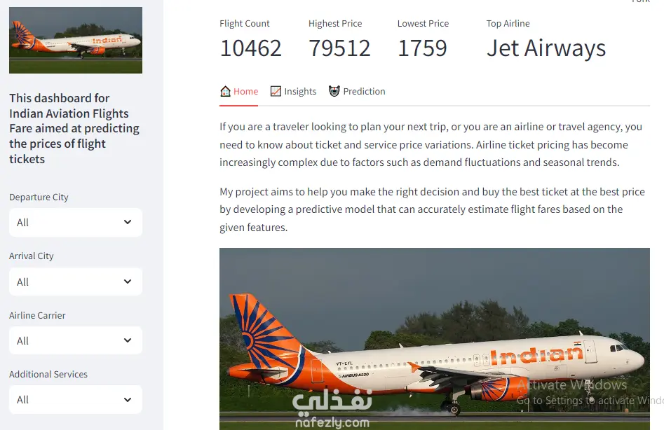Image resolution: width=664 pixels, height=430 pixels.
Task: Click the Arrival City chevron arrow
Action: [x=128, y=282]
